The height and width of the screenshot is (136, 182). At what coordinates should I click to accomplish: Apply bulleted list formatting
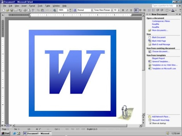153,10
